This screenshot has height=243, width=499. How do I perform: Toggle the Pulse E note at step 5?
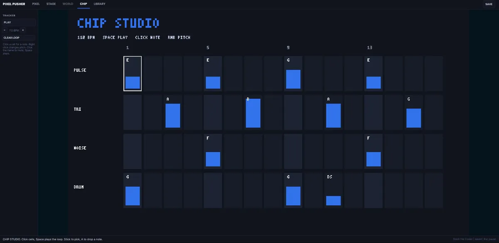213,74
